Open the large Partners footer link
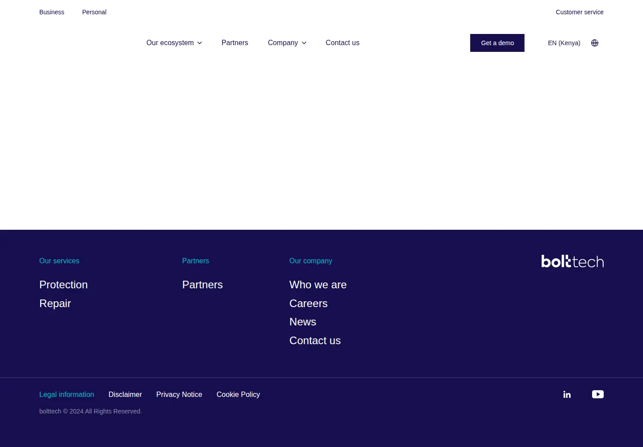Screen dimensions: 643x447 (x=202, y=285)
